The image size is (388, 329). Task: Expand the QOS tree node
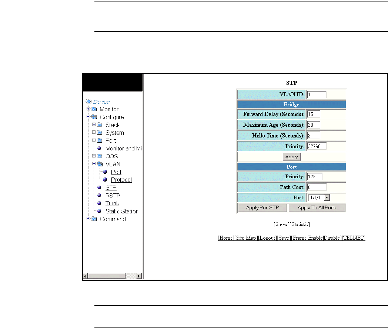(x=94, y=156)
